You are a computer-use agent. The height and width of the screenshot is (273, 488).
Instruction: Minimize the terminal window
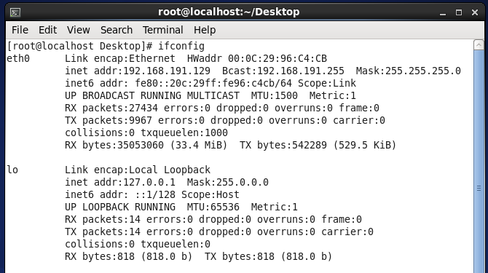[x=443, y=13]
